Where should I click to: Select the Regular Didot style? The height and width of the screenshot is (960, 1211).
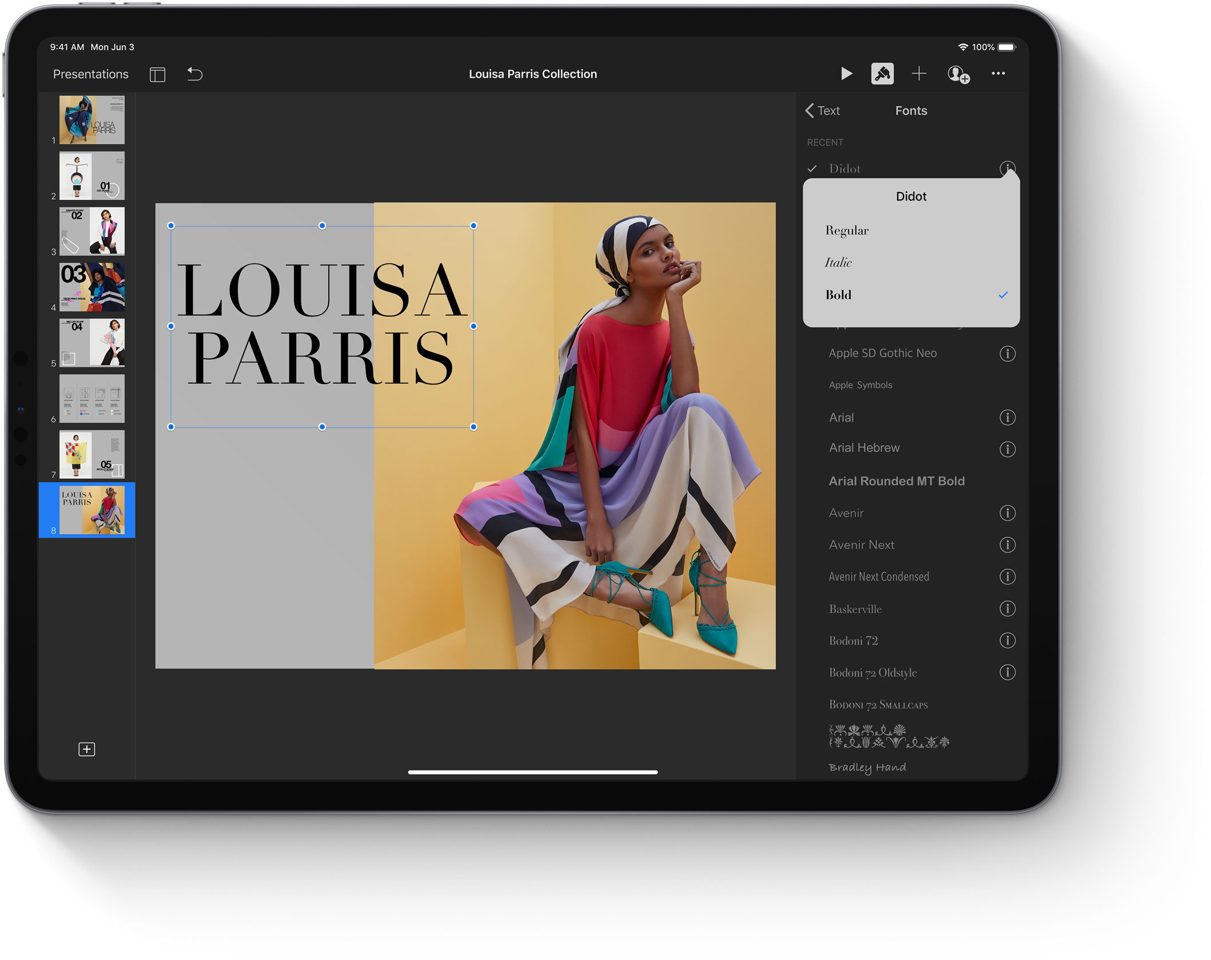coord(847,231)
